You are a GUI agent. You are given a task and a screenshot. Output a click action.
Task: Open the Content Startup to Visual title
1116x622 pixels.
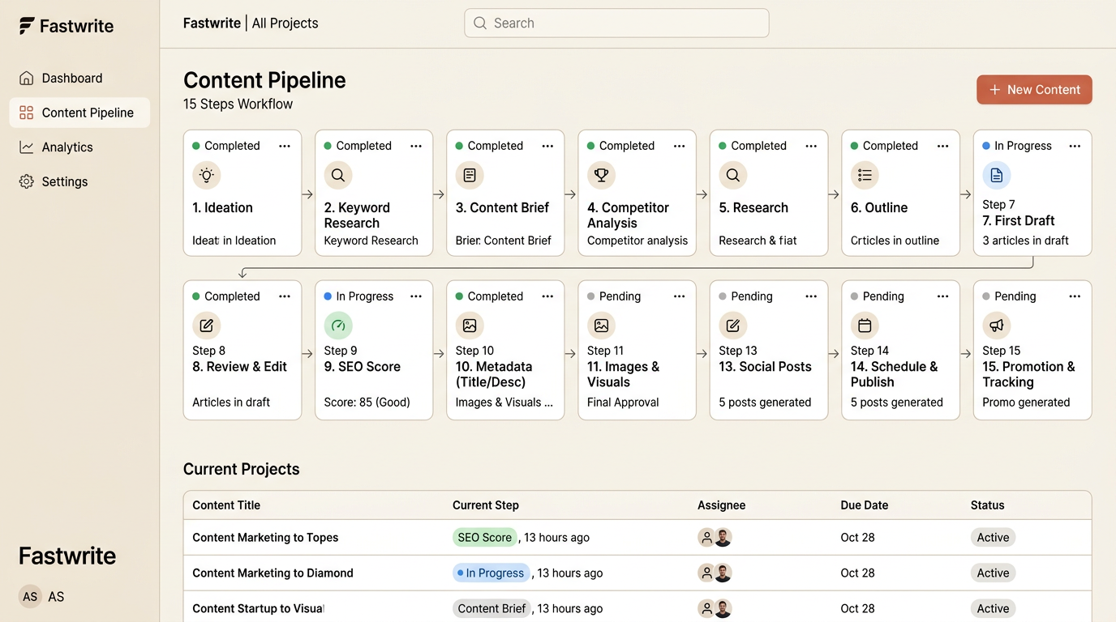click(258, 609)
